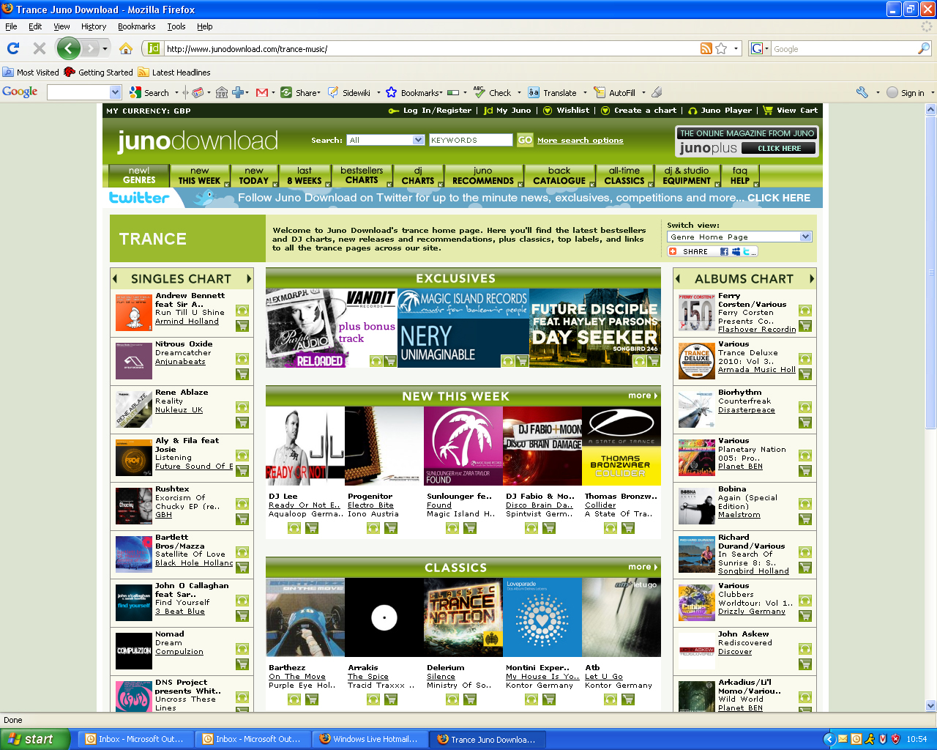The width and height of the screenshot is (937, 750).
Task: Select the Bestsellers Charts tab
Action: (362, 176)
